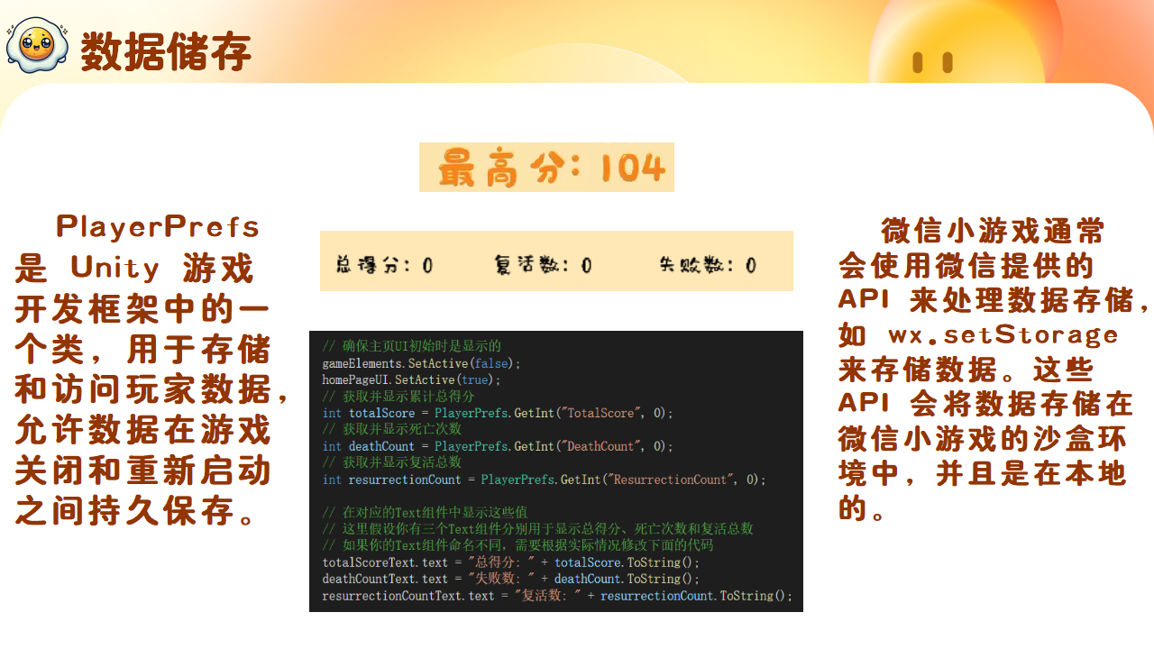Click the 最高分: 104 score banner
The image size is (1154, 649).
[546, 168]
